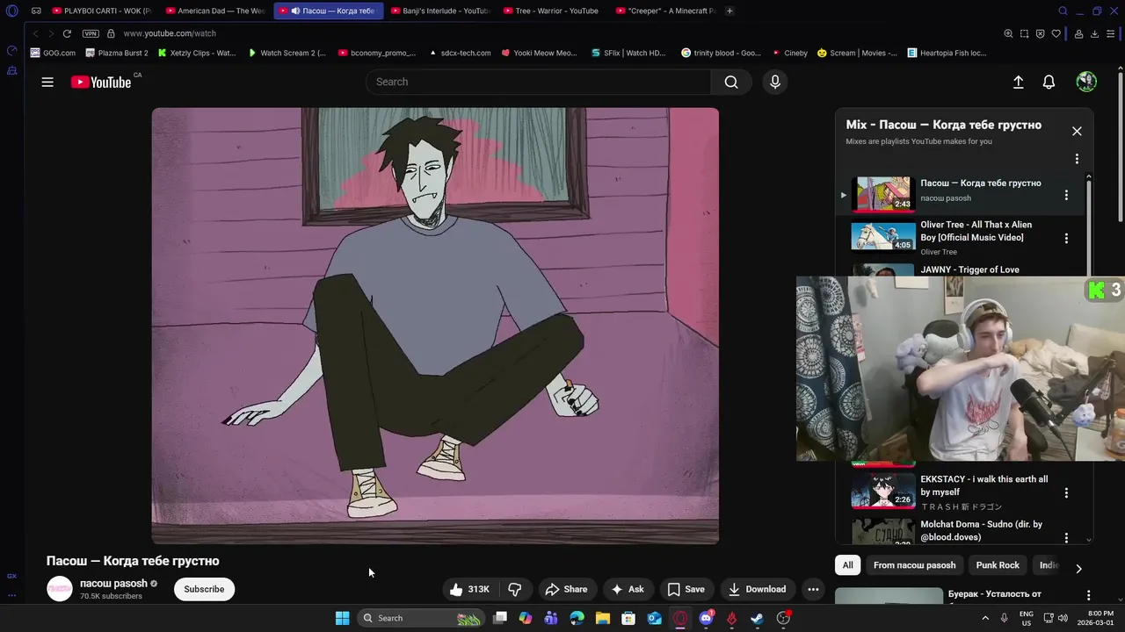Share the video

(566, 589)
